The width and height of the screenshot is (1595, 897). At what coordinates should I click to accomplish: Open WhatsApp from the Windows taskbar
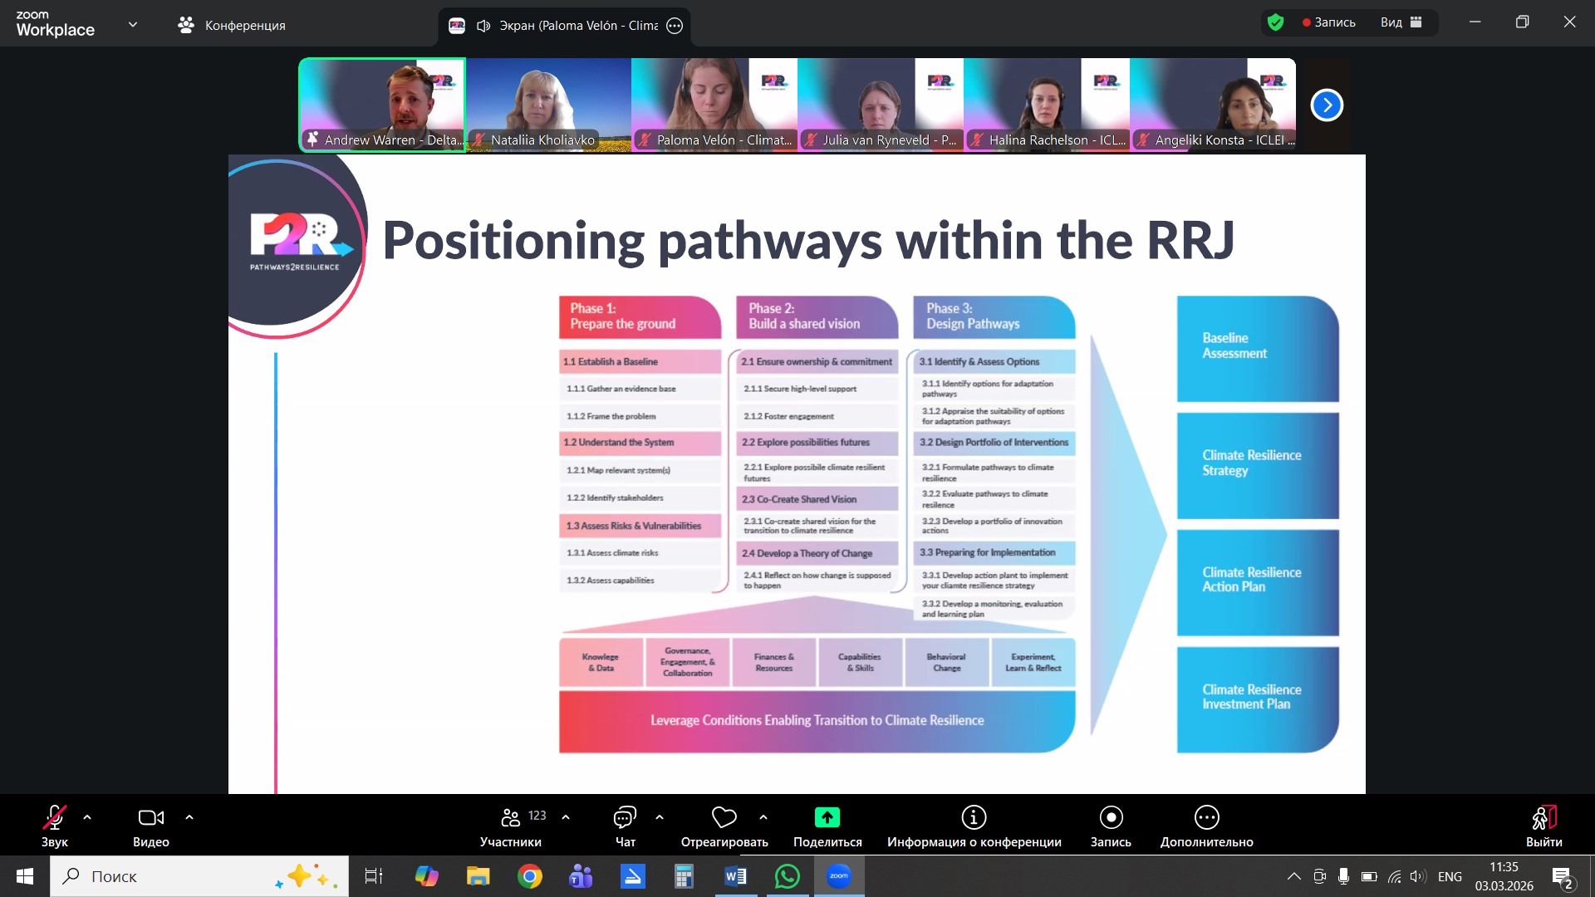[787, 876]
